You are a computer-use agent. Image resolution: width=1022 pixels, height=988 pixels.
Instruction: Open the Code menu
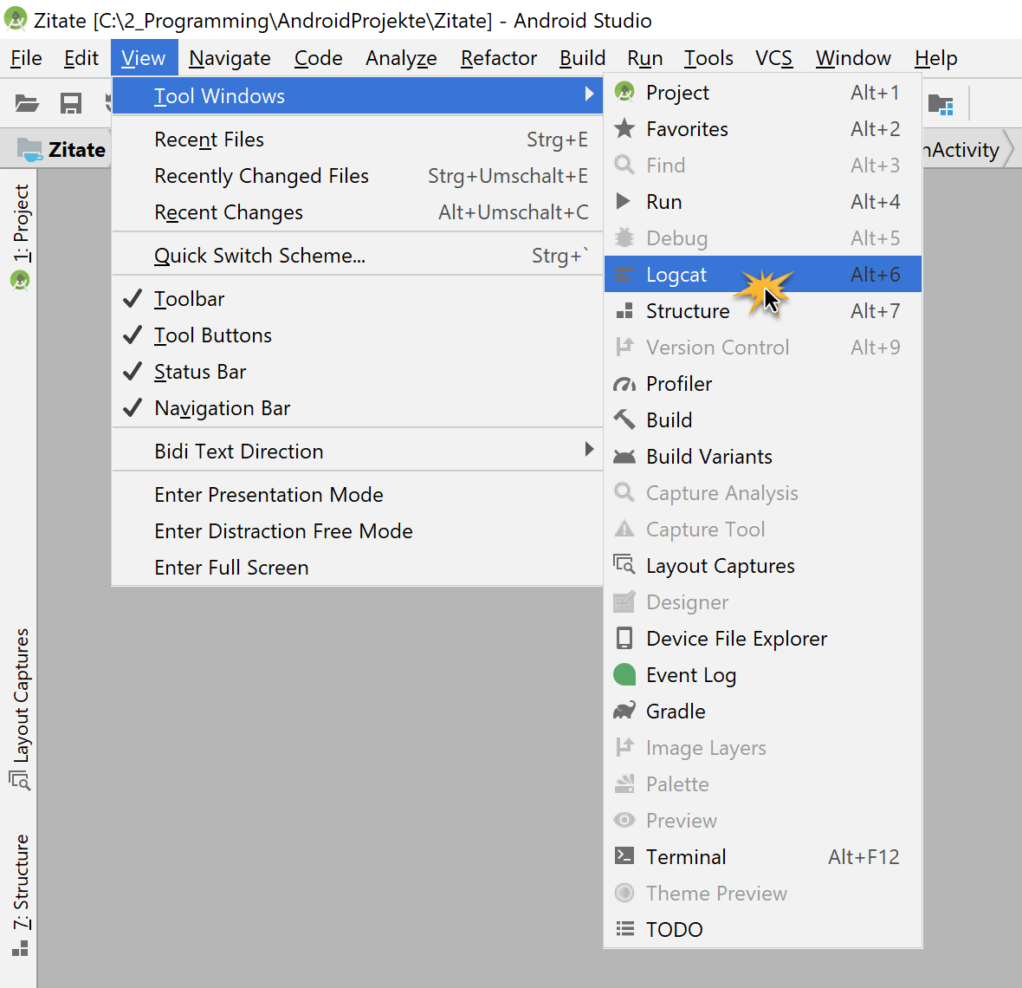[x=318, y=58]
